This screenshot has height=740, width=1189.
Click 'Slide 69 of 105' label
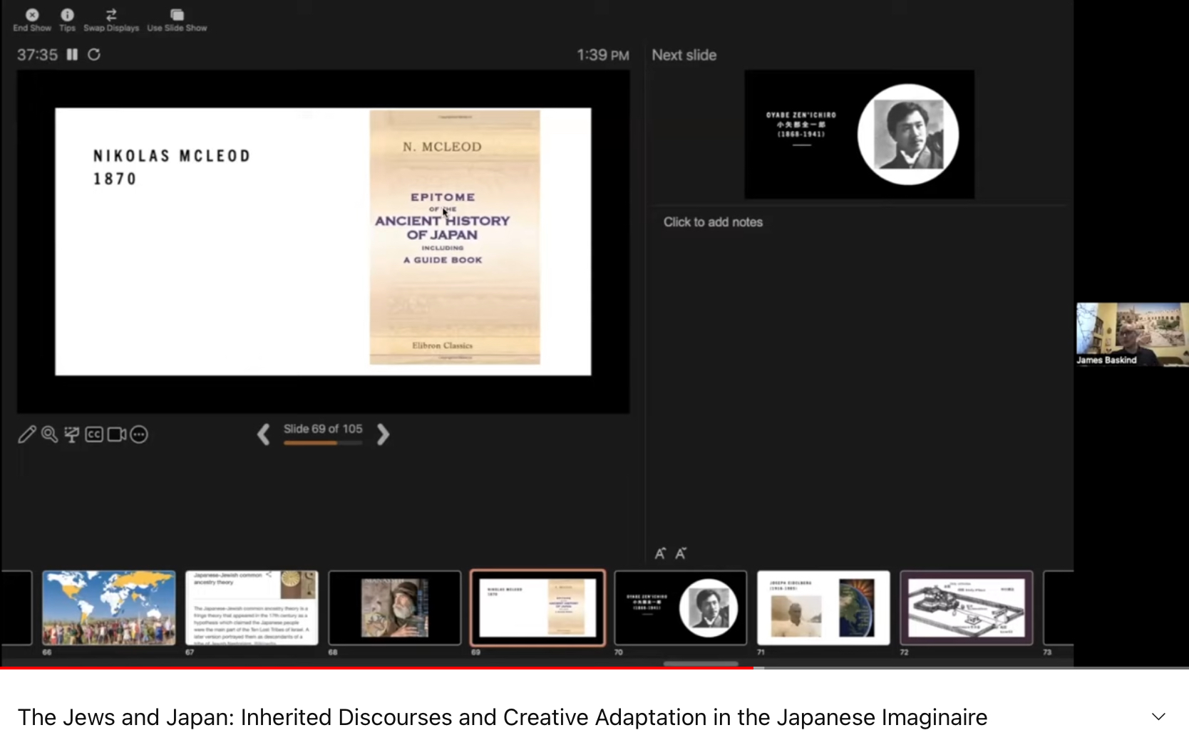pos(323,429)
